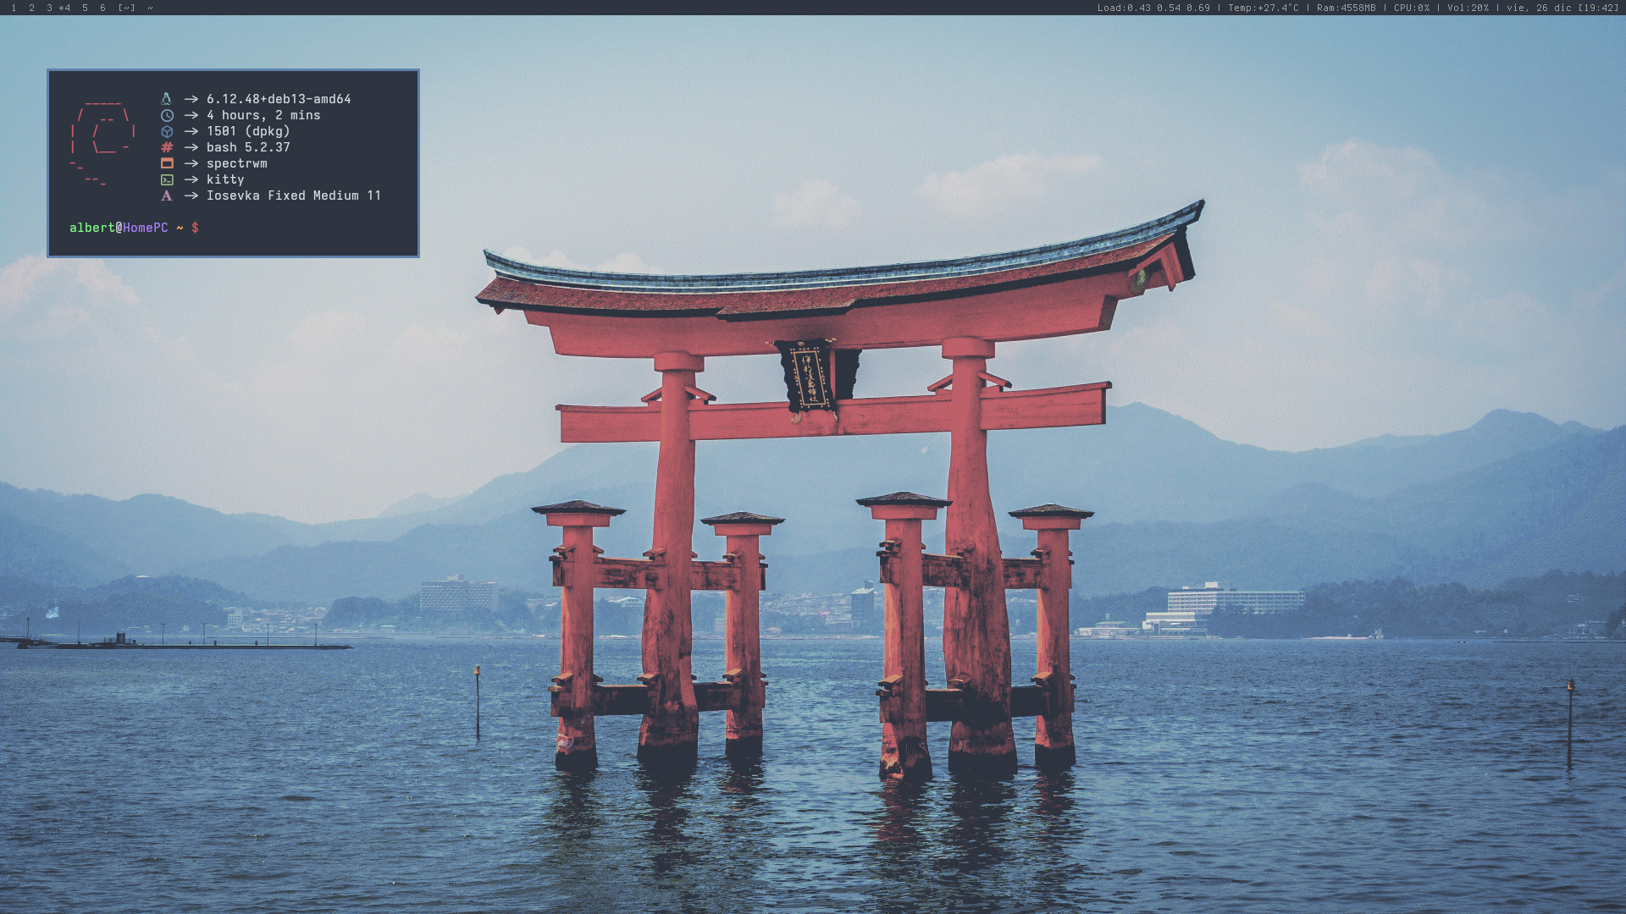Click the Linux penguin kernel icon
This screenshot has height=914, width=1626.
coord(167,99)
